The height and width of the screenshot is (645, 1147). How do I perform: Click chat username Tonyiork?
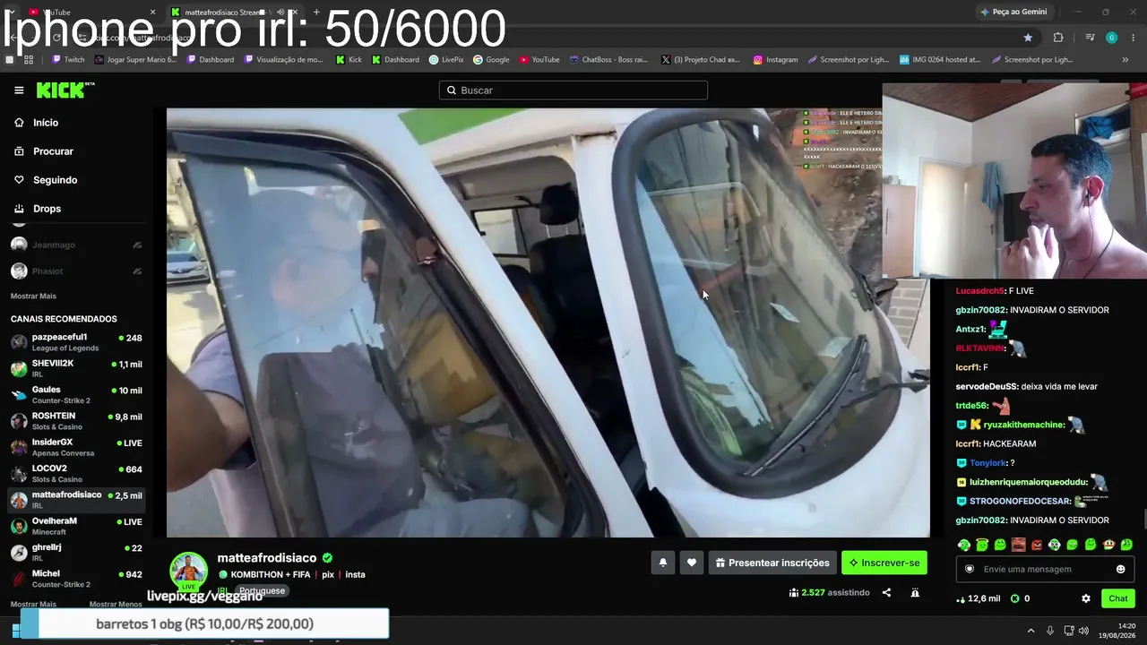point(987,463)
